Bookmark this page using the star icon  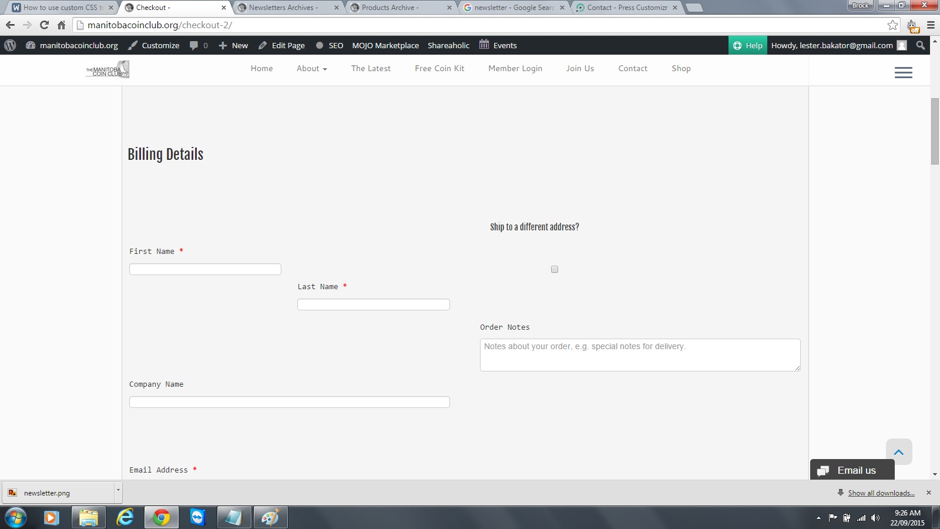pyautogui.click(x=892, y=25)
